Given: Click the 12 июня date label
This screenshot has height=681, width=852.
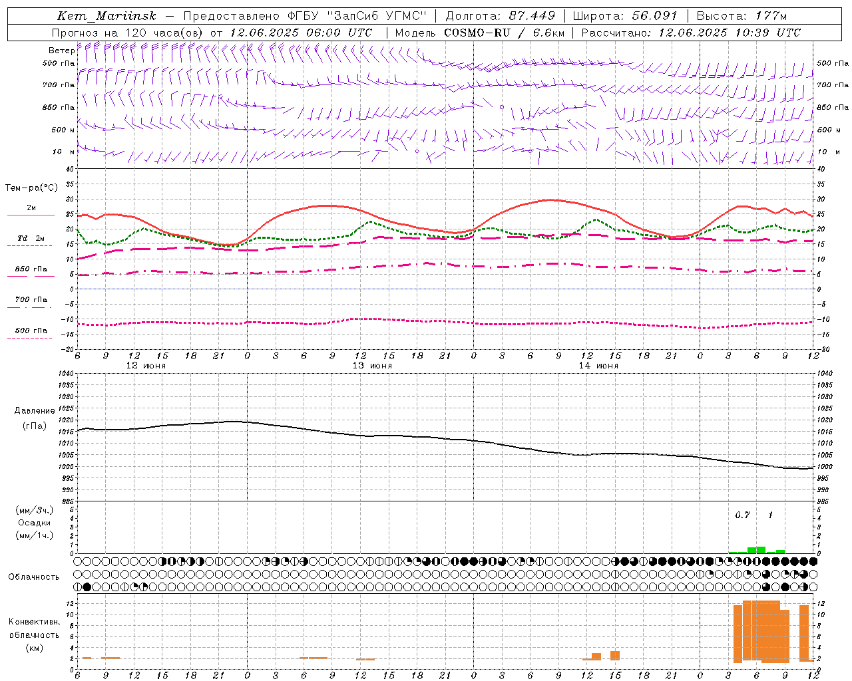Looking at the screenshot, I should tap(146, 366).
